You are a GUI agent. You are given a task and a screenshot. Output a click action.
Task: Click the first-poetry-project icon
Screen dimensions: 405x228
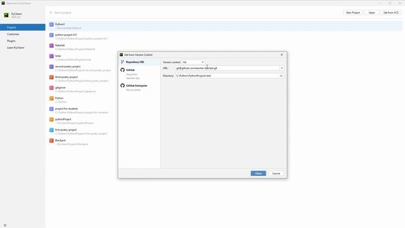point(51,130)
